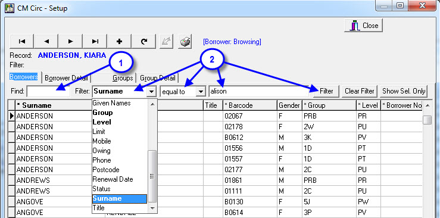Select the row with barcode 02067
The height and width of the screenshot is (218, 440).
[x=250, y=116]
